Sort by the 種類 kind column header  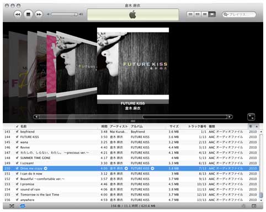tap(228, 126)
